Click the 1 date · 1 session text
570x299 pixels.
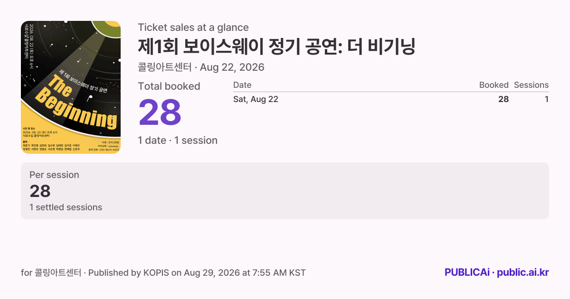point(178,140)
